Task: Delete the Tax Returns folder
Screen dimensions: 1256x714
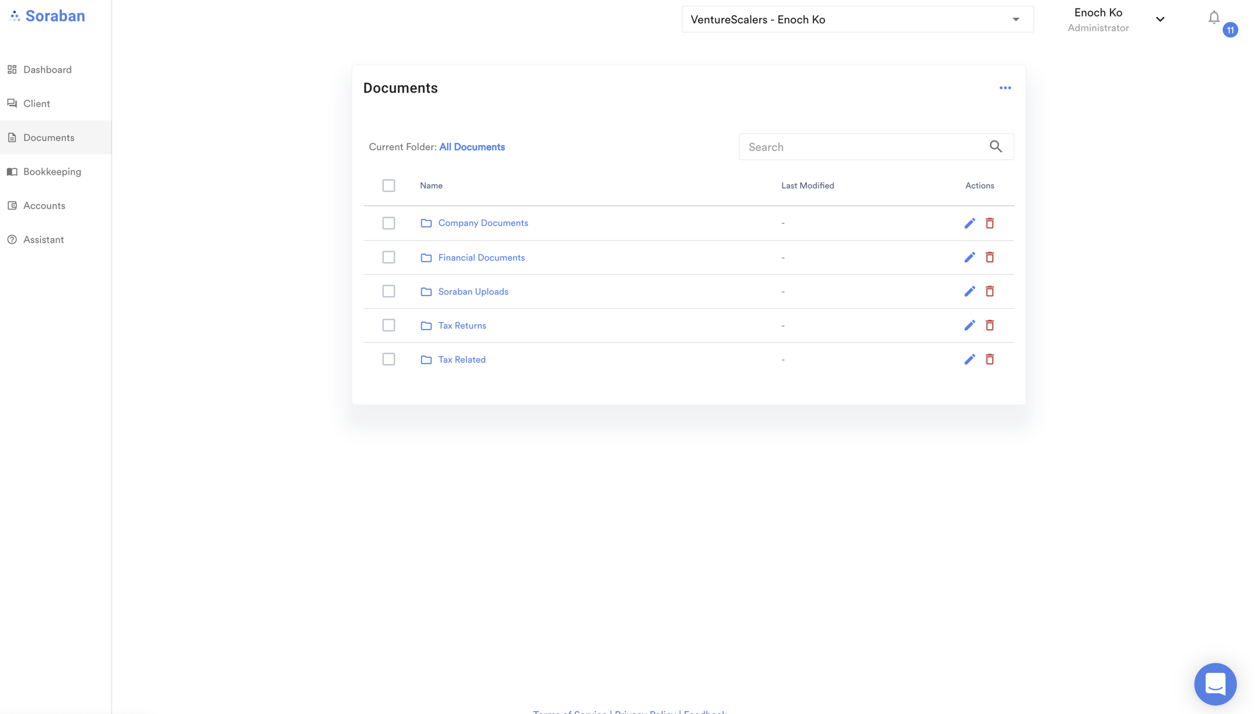Action: click(990, 325)
